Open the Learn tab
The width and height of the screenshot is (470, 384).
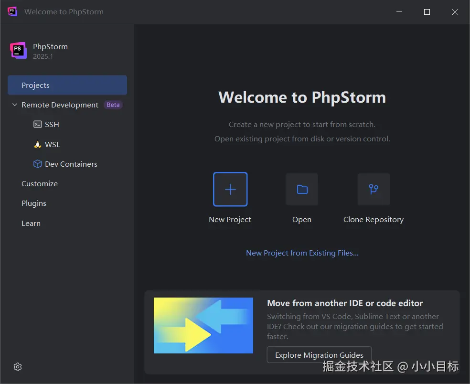[x=31, y=224]
